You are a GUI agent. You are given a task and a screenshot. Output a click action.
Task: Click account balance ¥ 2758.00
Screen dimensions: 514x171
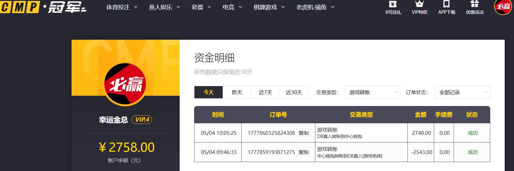[x=127, y=147]
